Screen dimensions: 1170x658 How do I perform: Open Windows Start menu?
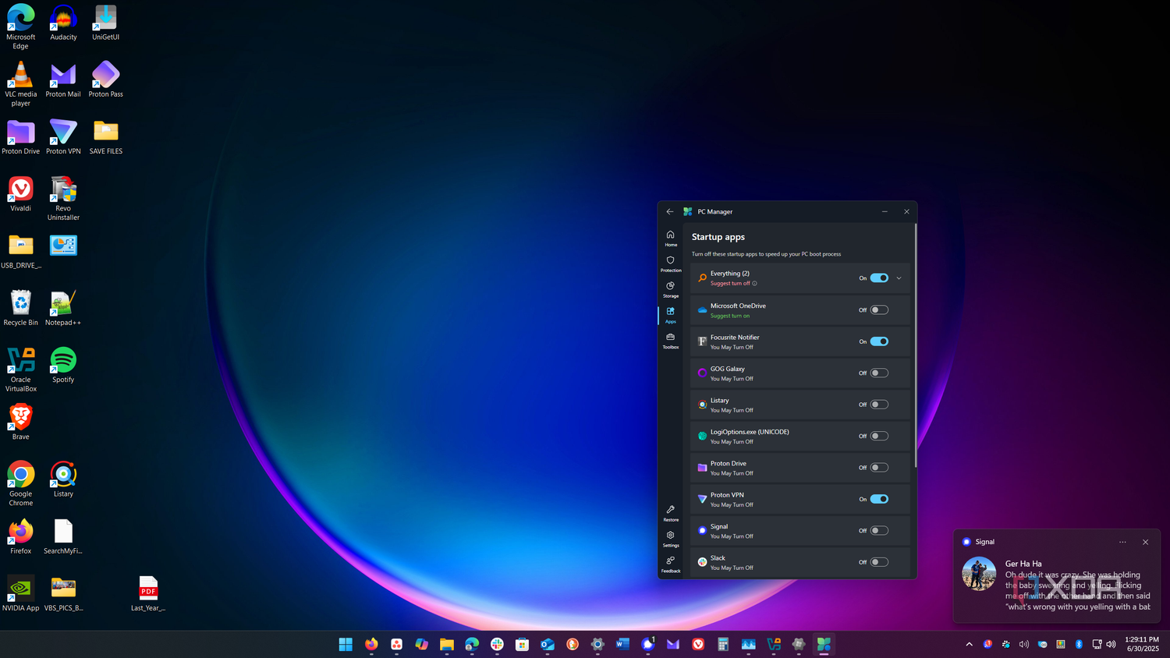tap(346, 644)
